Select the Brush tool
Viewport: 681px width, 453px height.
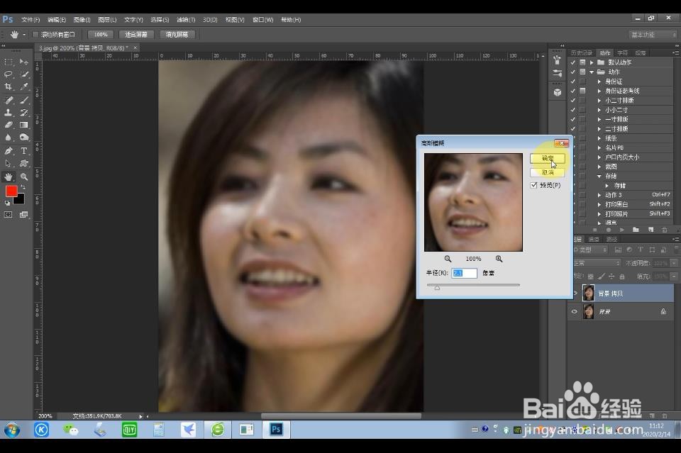[24, 100]
